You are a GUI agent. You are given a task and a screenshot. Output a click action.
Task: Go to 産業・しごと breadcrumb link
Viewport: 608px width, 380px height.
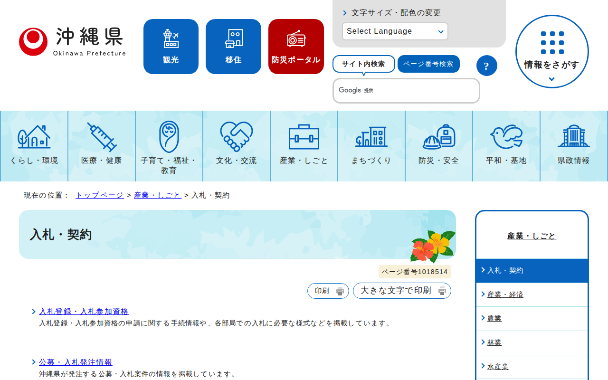[158, 195]
